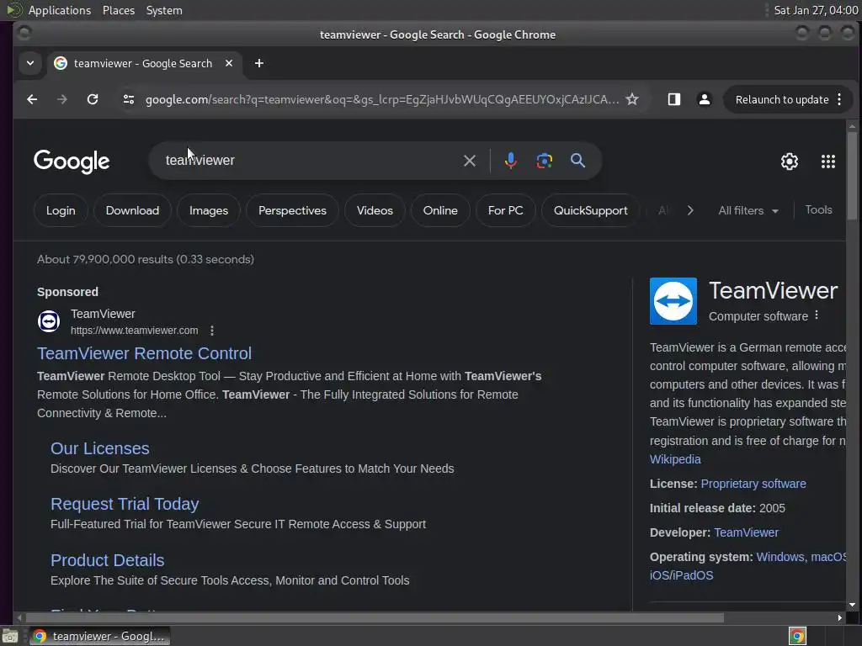Viewport: 862px width, 646px height.
Task: Select the For PC filter chip
Action: [x=505, y=210]
